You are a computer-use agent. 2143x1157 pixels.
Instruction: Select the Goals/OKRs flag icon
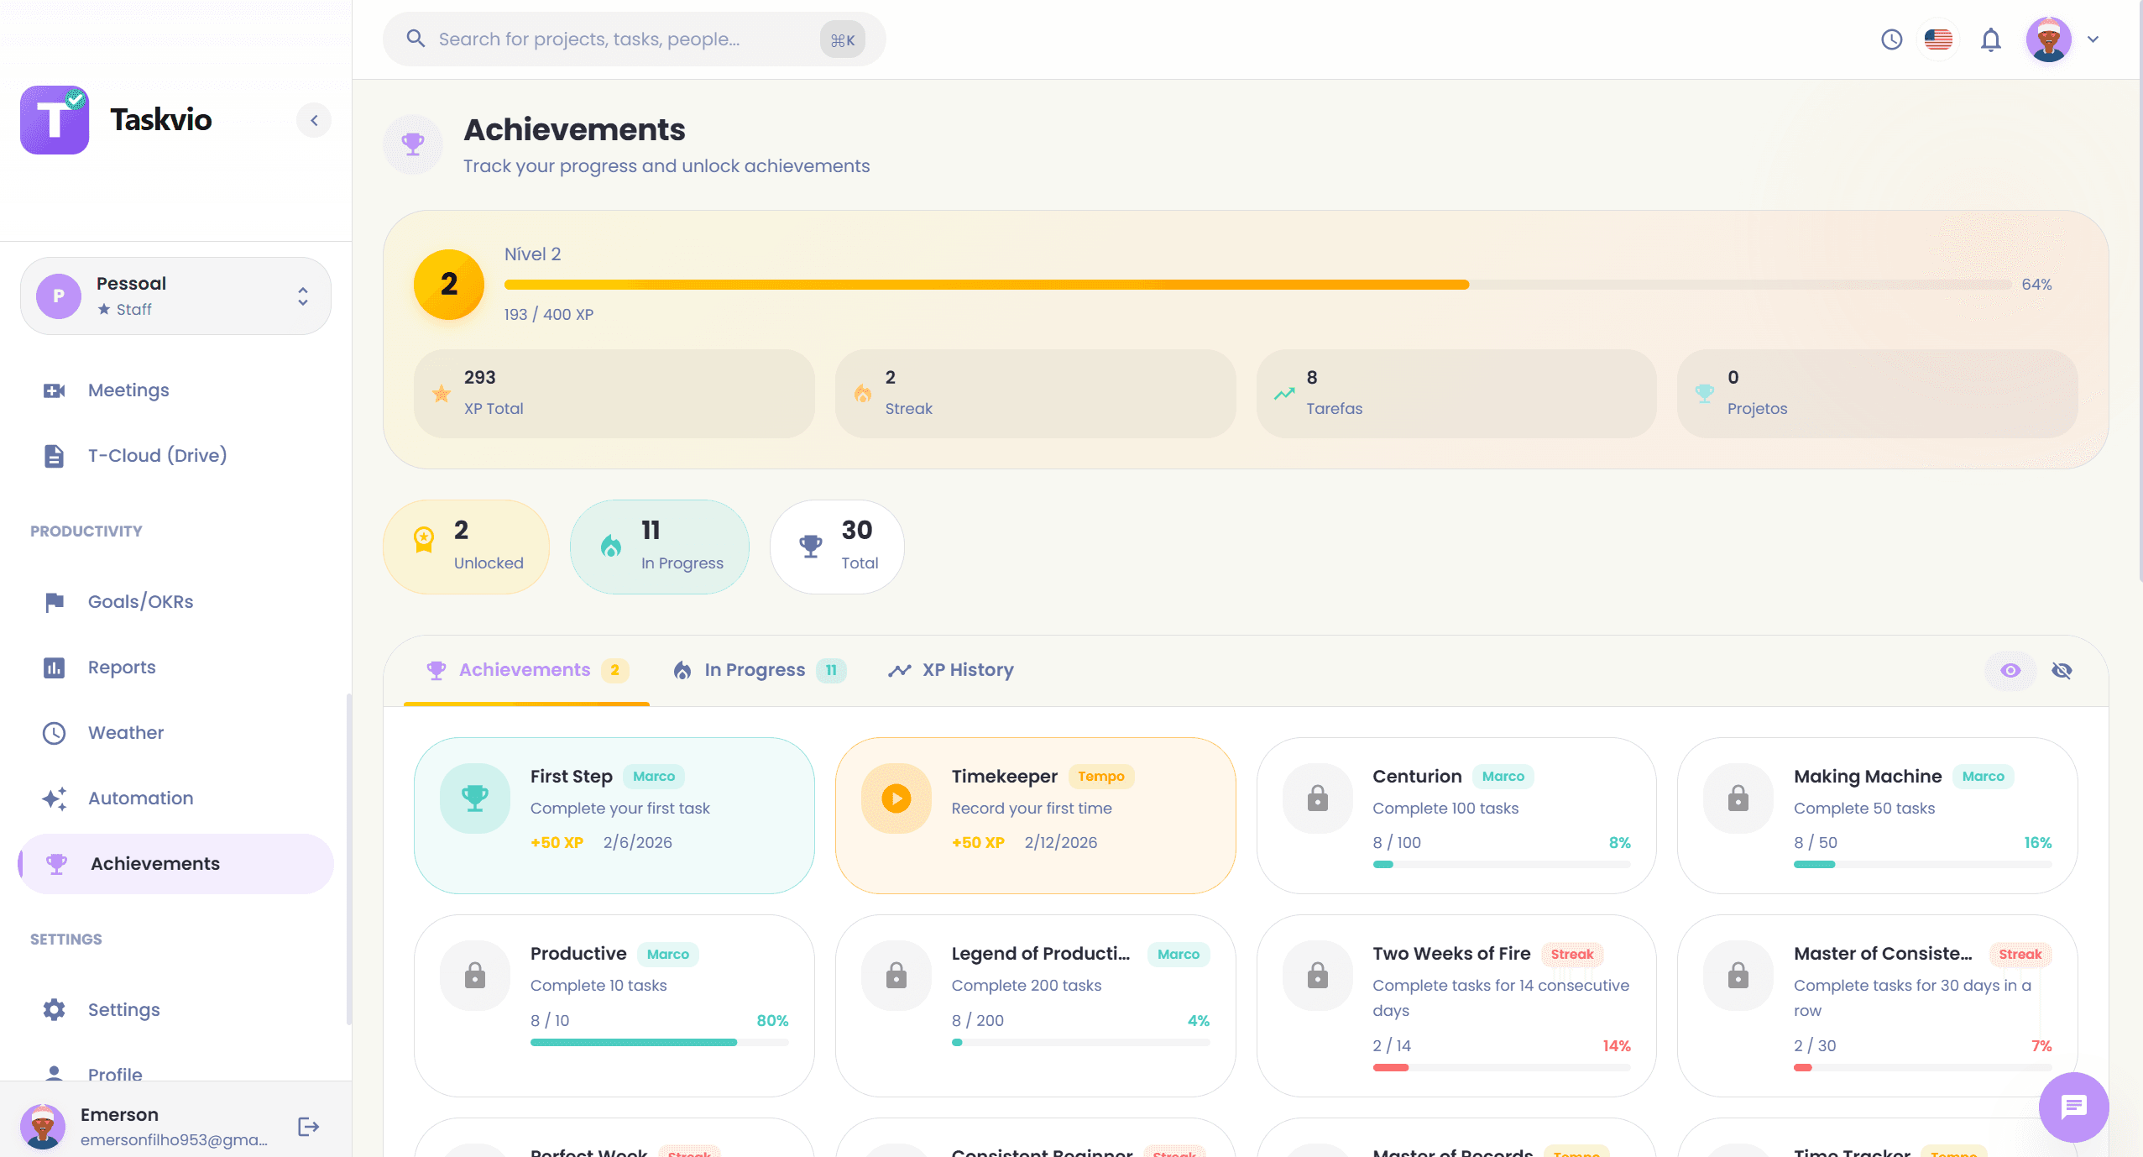coord(54,601)
